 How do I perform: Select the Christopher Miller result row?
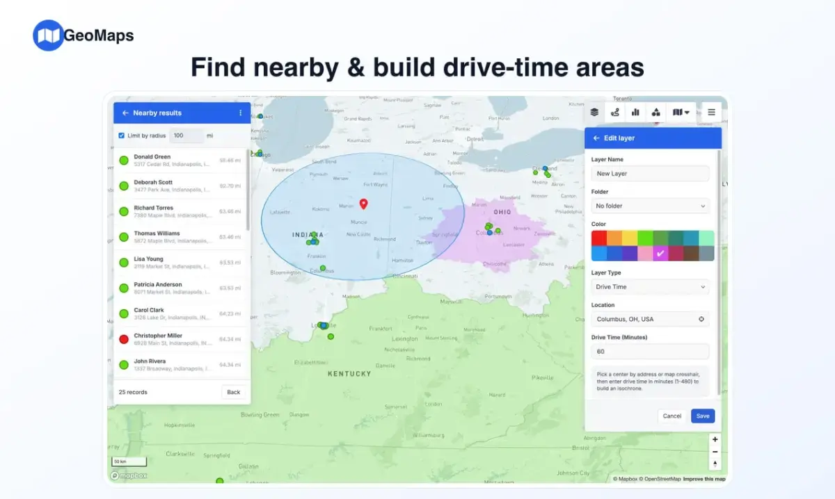point(180,339)
